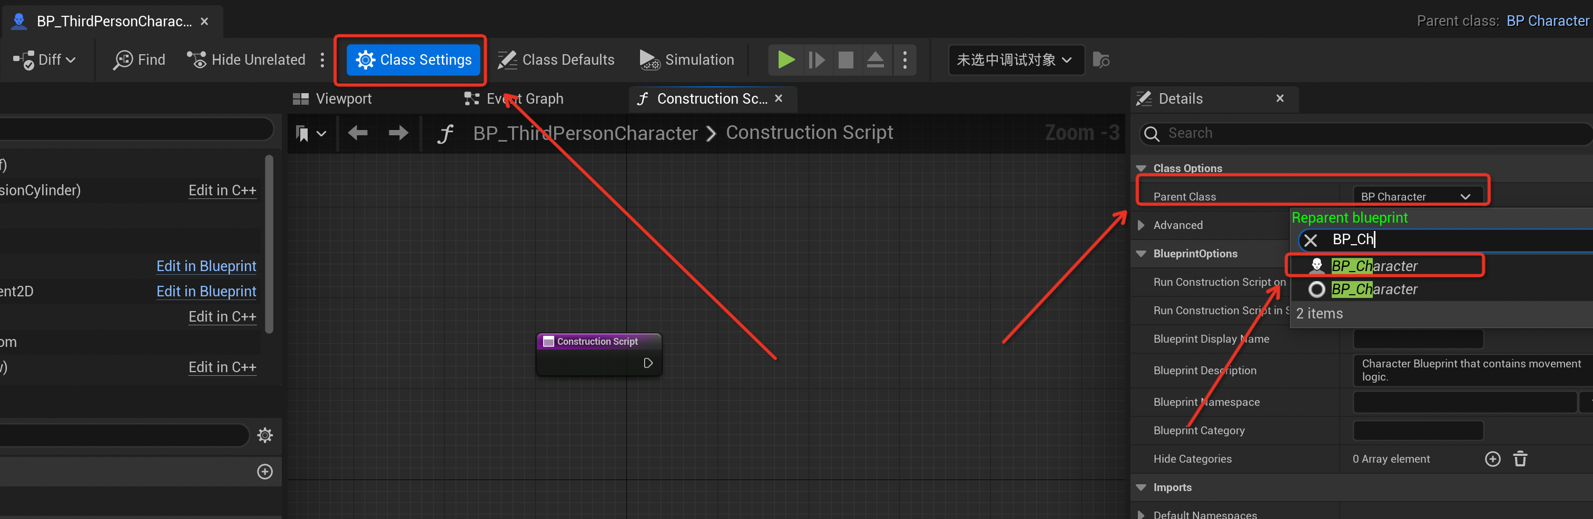
Task: Switch to the Viewport tab
Action: point(333,99)
